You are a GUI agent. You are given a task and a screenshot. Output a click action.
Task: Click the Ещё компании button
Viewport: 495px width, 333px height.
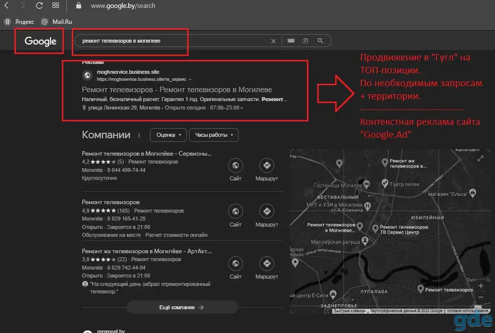182,307
